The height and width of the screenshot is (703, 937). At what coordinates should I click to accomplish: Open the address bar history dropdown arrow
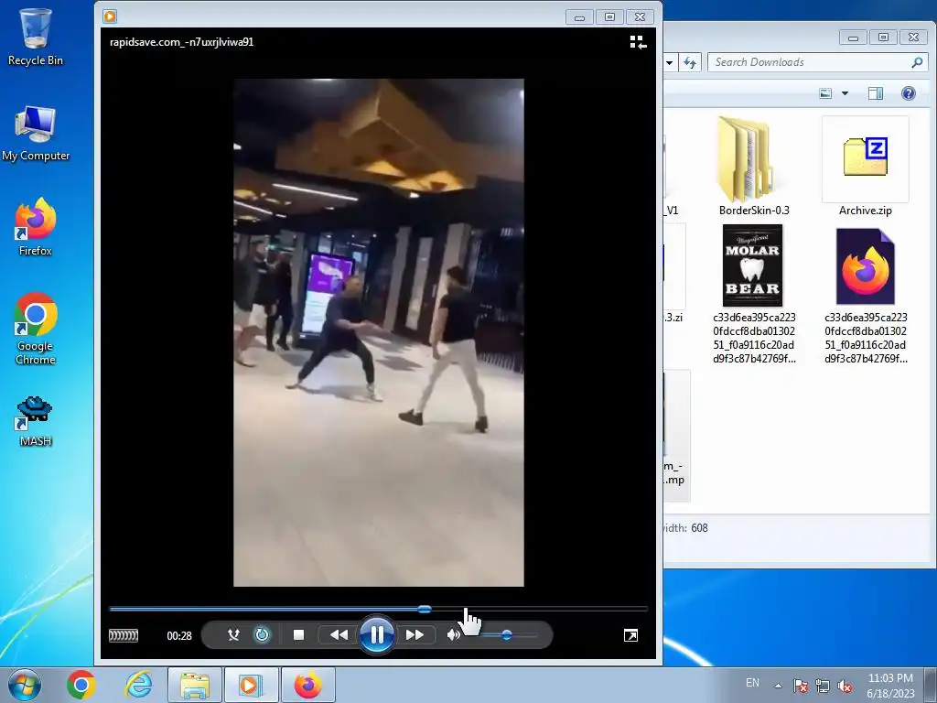pyautogui.click(x=670, y=62)
